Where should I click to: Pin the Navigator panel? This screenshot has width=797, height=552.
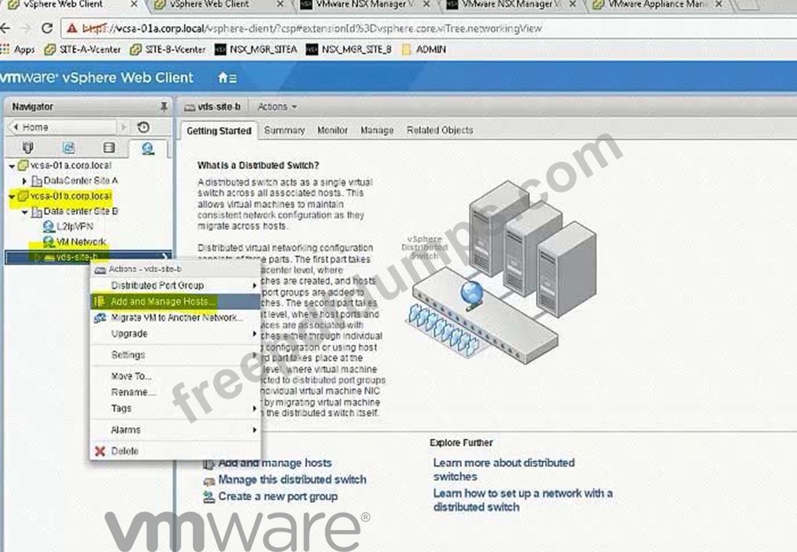[163, 107]
